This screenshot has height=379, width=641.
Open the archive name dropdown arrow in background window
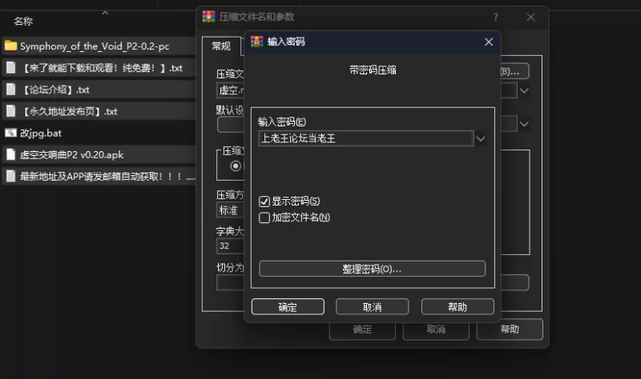[x=524, y=90]
